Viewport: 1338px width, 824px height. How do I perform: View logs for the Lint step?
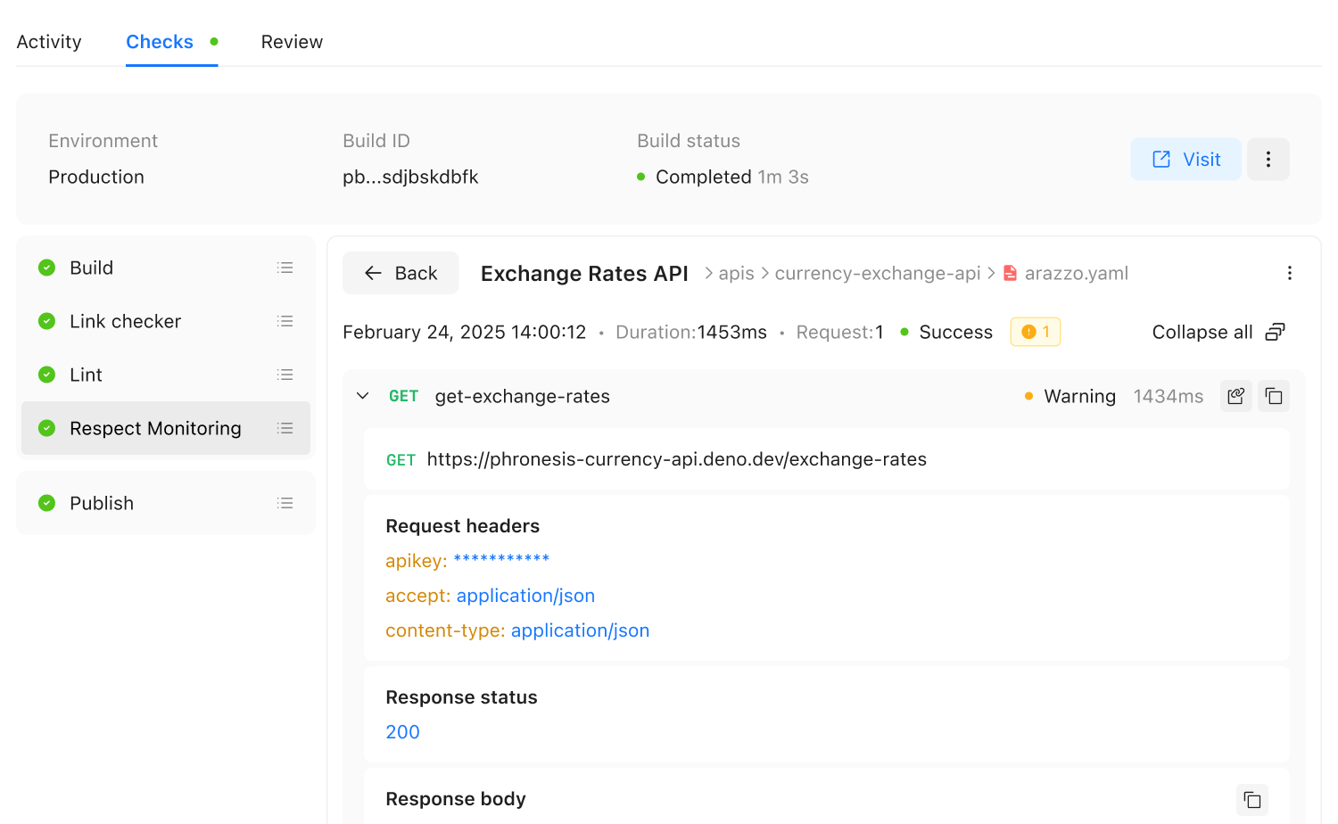(285, 375)
